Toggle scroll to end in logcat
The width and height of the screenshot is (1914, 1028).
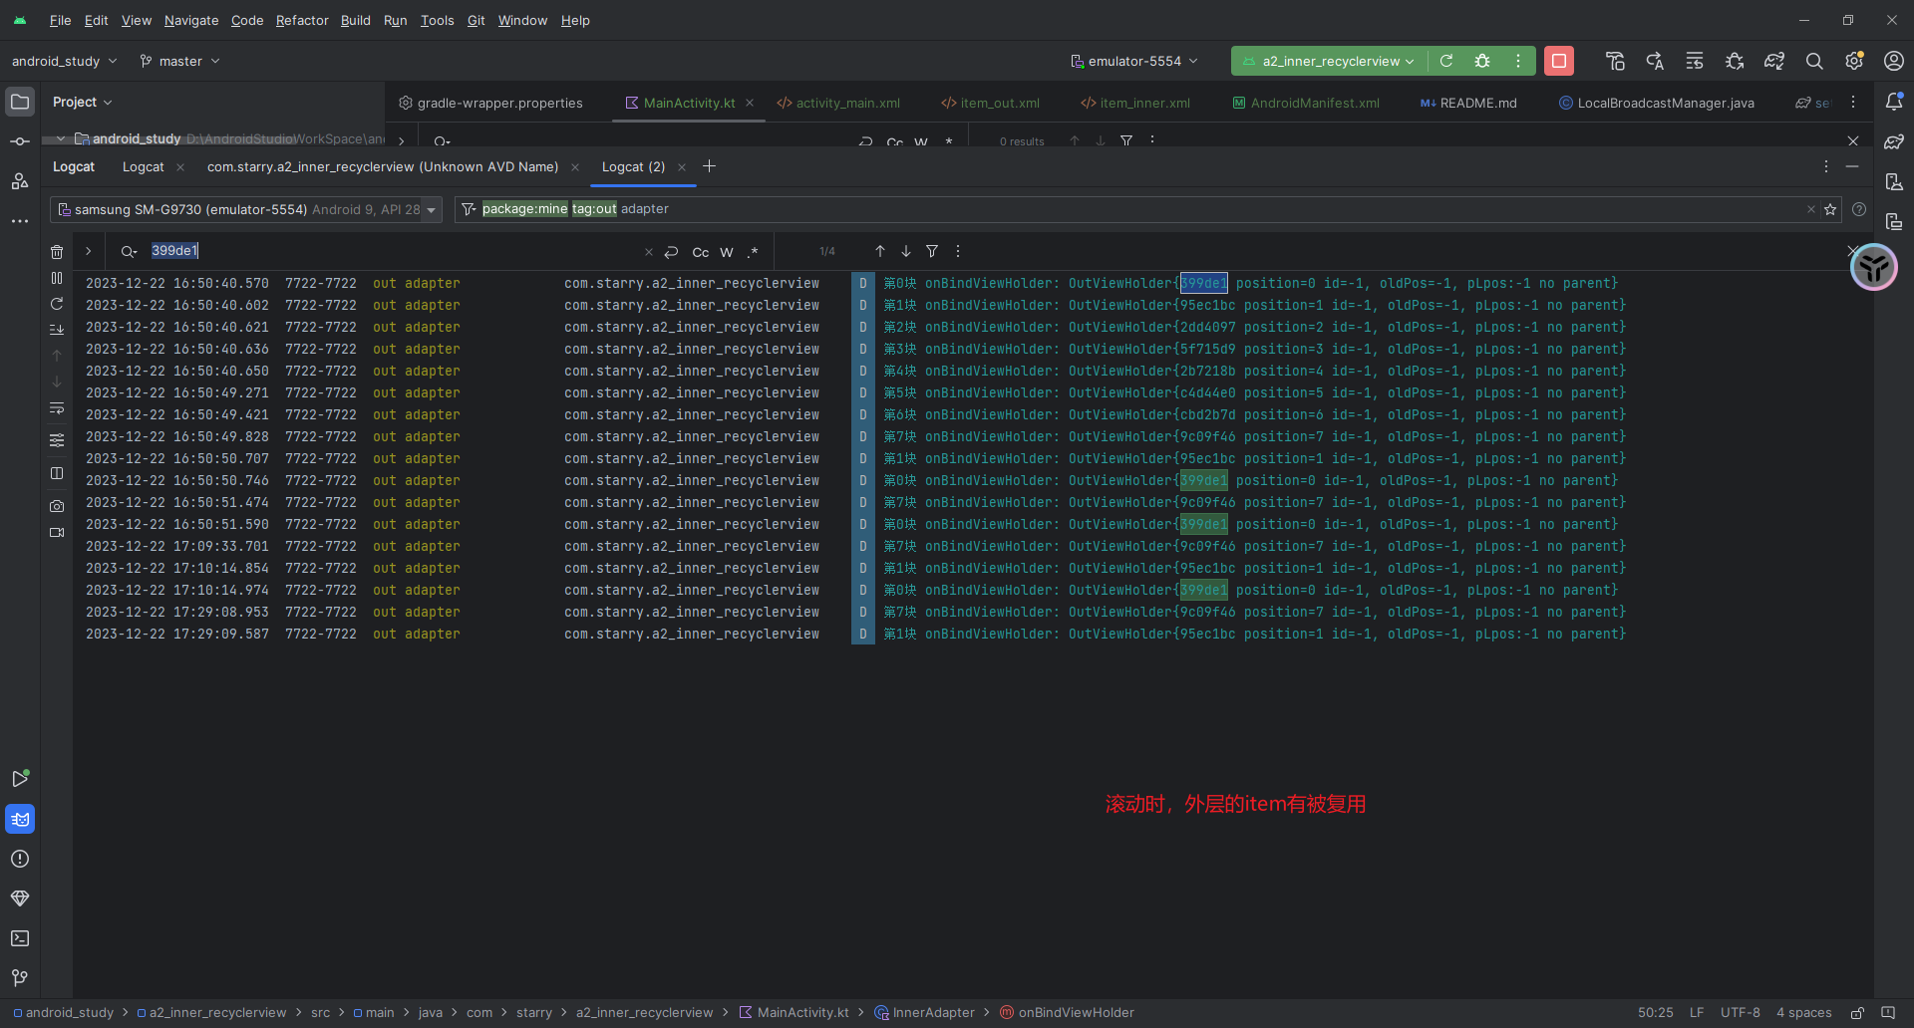57,330
